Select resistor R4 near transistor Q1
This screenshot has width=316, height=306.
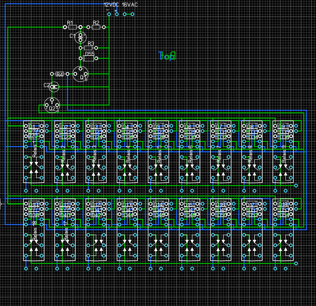coord(59,74)
